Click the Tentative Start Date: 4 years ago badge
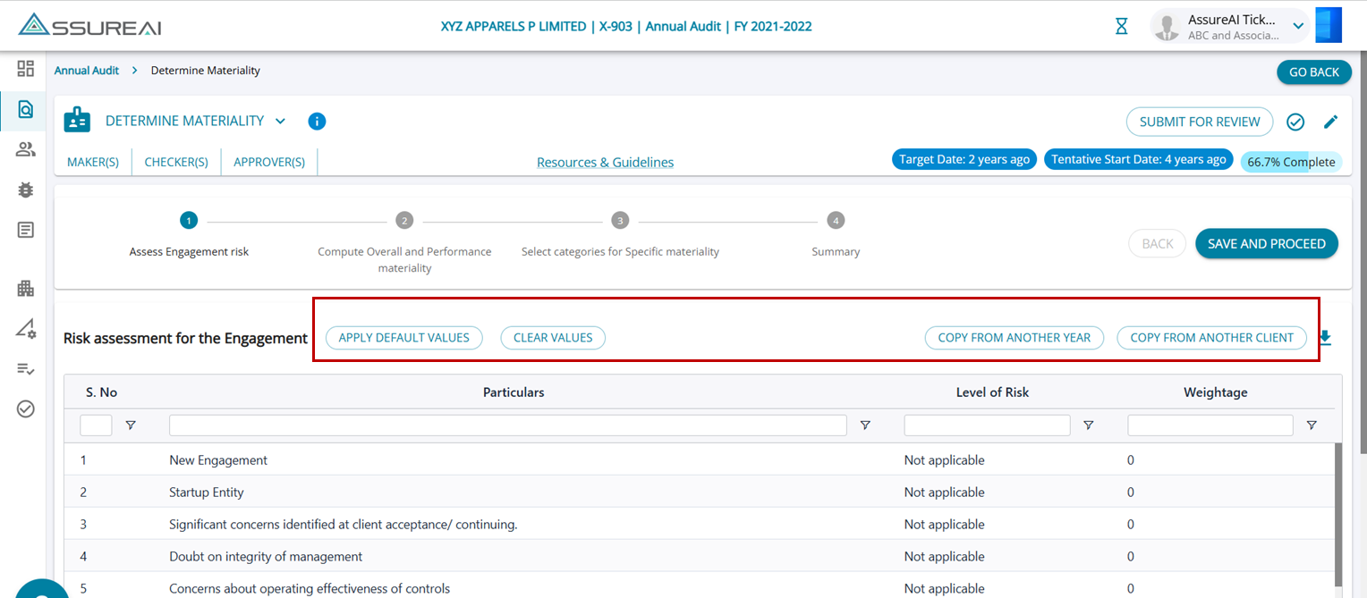1367x598 pixels. 1139,159
